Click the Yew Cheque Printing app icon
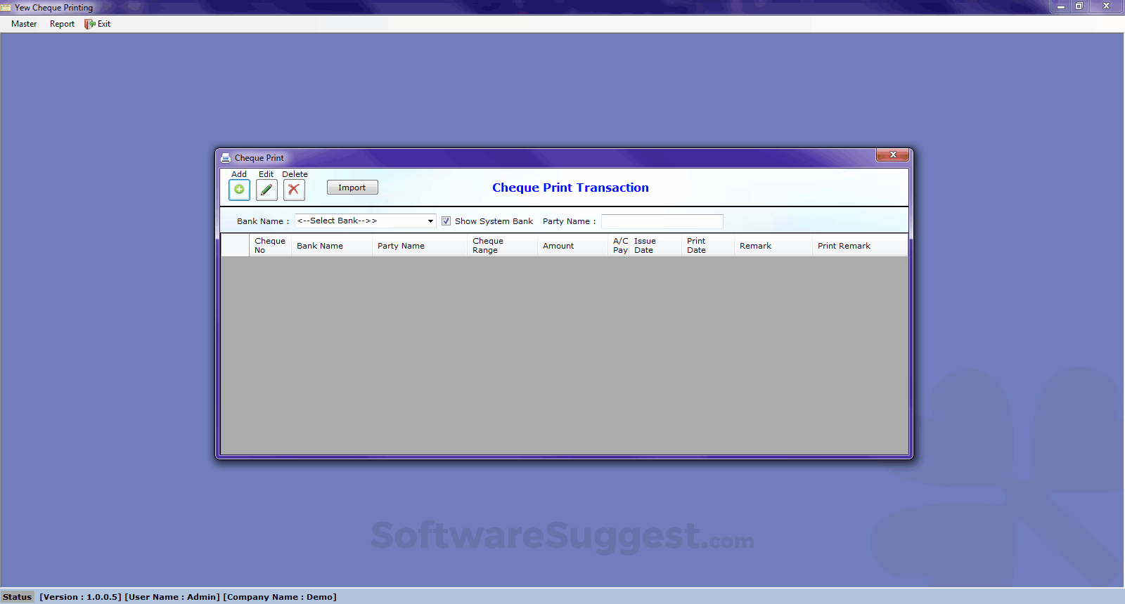1125x604 pixels. click(x=6, y=8)
